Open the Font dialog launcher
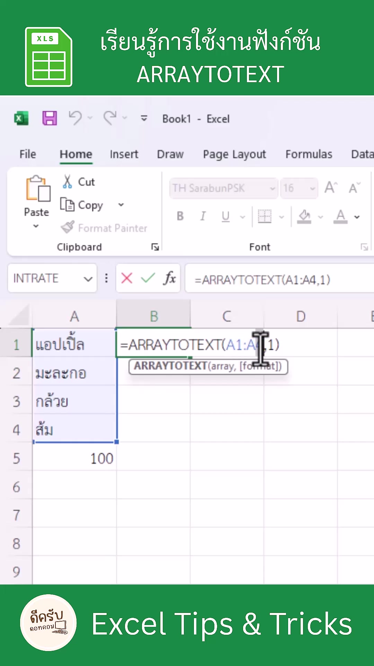Image resolution: width=374 pixels, height=666 pixels. click(x=364, y=247)
